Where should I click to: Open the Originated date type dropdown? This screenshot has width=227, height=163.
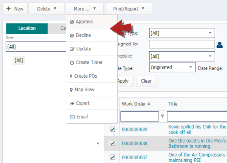(172, 67)
